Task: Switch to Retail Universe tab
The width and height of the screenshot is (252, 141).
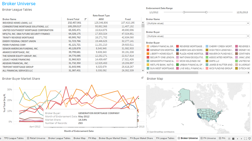Action: [36, 138]
